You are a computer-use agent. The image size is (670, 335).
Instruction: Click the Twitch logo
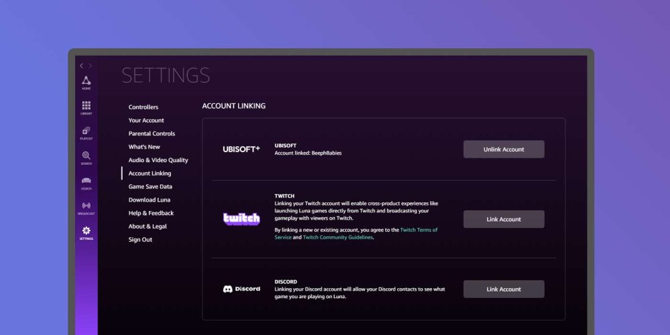[x=241, y=219]
